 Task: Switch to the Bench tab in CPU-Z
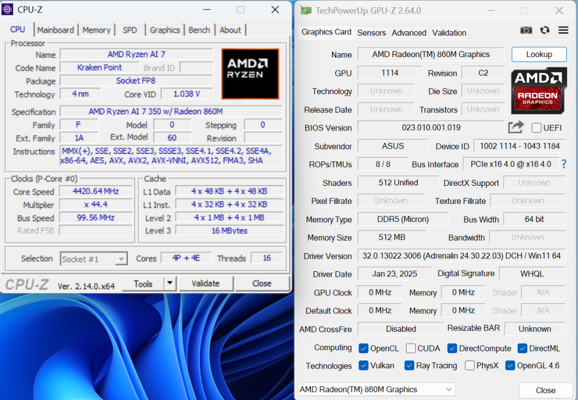pyautogui.click(x=199, y=30)
